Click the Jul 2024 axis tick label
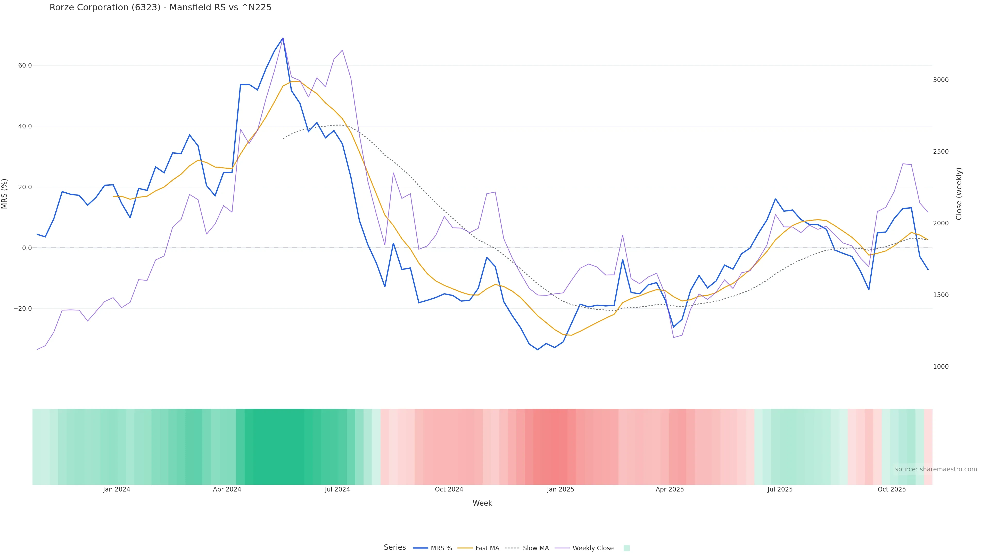 pos(337,489)
